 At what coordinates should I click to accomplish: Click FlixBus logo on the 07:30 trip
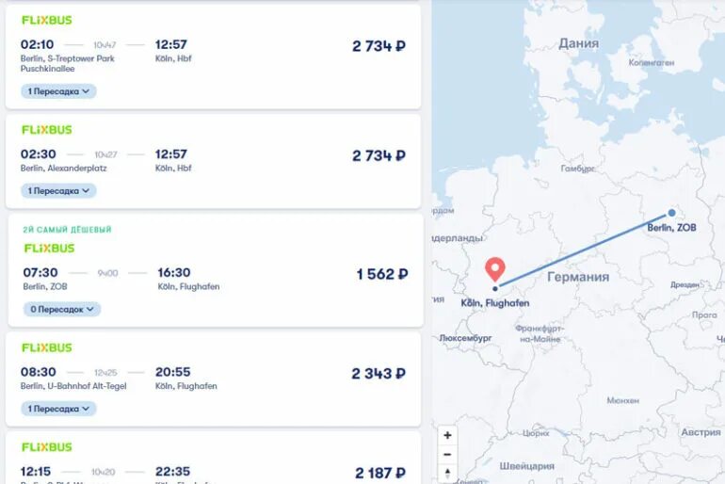(50, 249)
